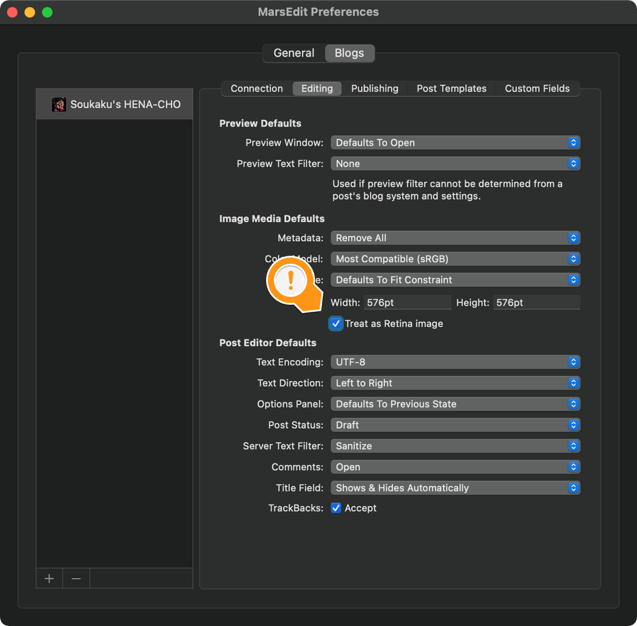The width and height of the screenshot is (637, 626).
Task: Open the Post Templates tab
Action: click(x=451, y=88)
